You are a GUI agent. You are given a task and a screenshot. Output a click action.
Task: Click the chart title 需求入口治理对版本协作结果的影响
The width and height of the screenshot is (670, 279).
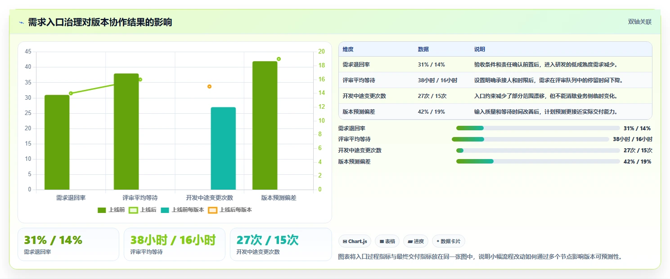click(100, 22)
